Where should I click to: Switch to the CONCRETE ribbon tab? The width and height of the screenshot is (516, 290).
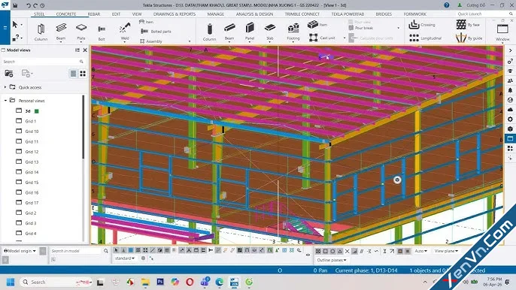point(66,14)
